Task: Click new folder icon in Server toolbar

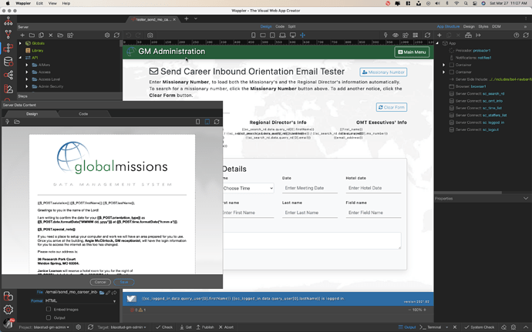Action: [32, 35]
